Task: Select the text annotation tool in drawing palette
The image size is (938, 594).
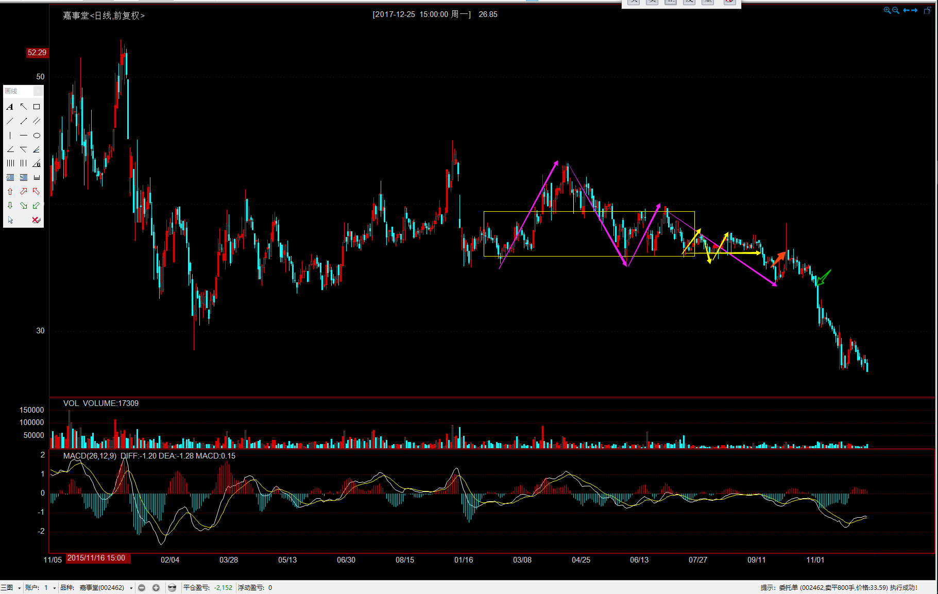Action: (x=10, y=107)
